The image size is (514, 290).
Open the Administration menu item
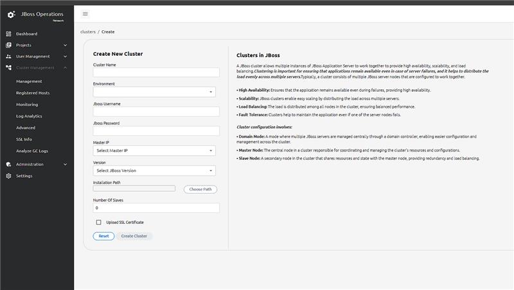pos(30,164)
